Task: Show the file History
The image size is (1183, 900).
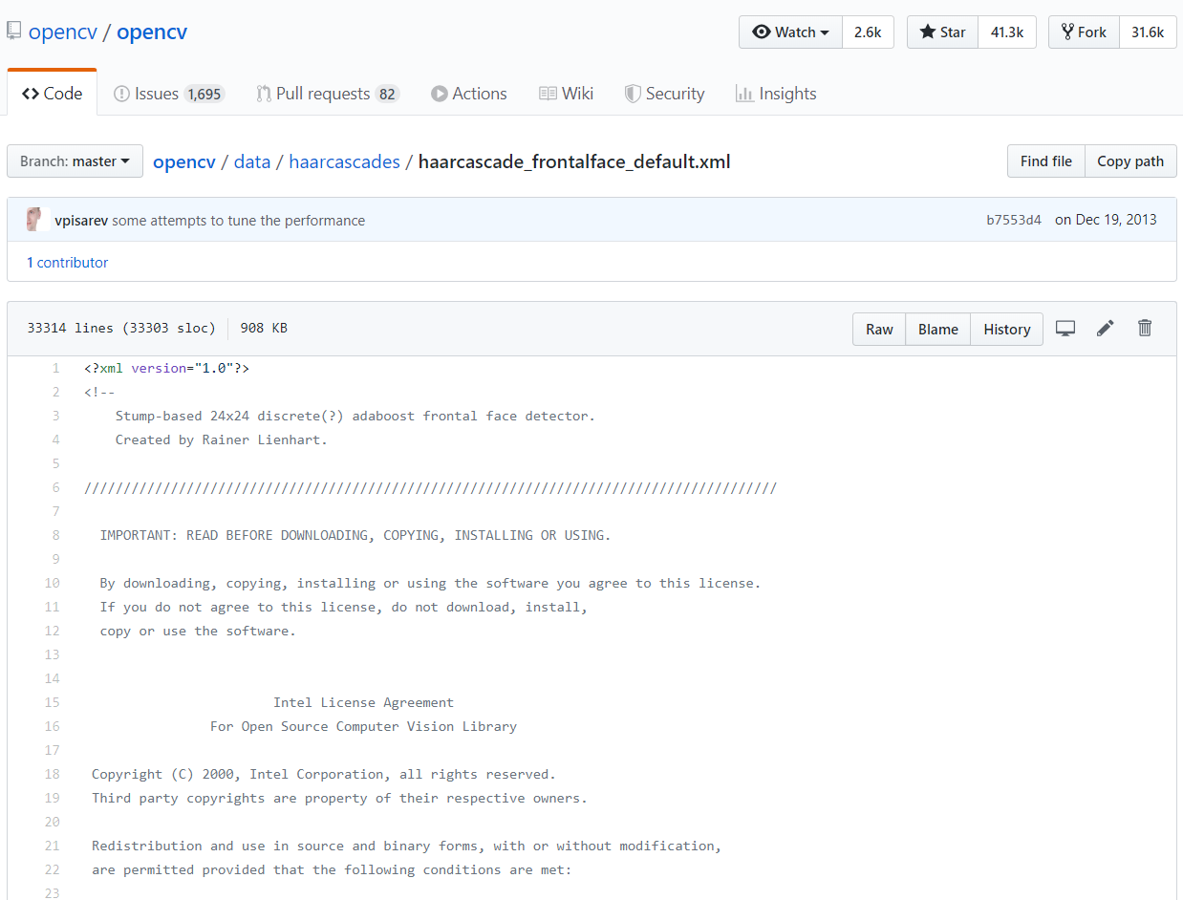Action: [1006, 329]
